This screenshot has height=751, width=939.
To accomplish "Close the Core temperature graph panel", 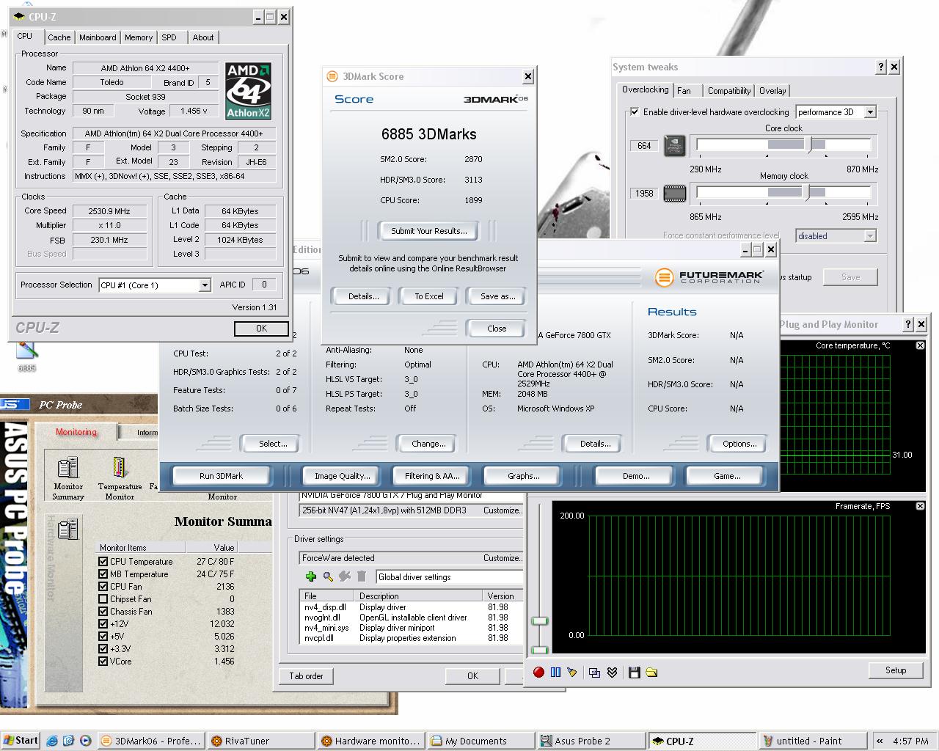I will [920, 345].
